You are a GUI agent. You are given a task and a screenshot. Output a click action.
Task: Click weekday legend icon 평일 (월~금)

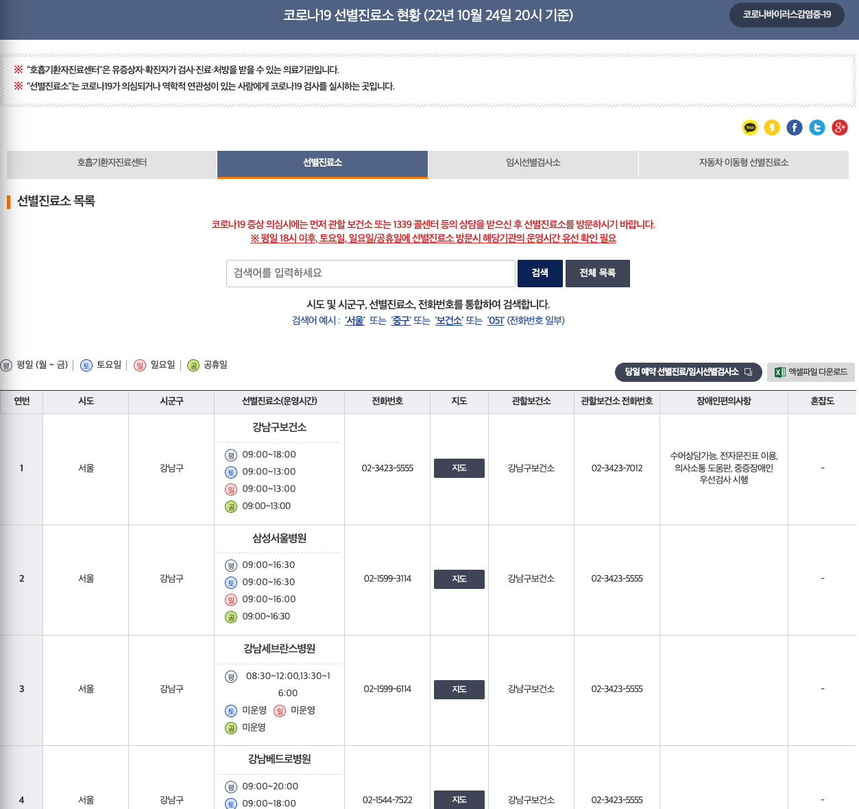(x=6, y=365)
